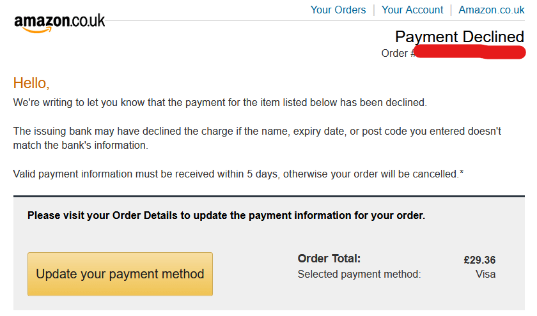The width and height of the screenshot is (537, 316).
Task: Open the Amazon.co.uk header link
Action: pos(491,10)
